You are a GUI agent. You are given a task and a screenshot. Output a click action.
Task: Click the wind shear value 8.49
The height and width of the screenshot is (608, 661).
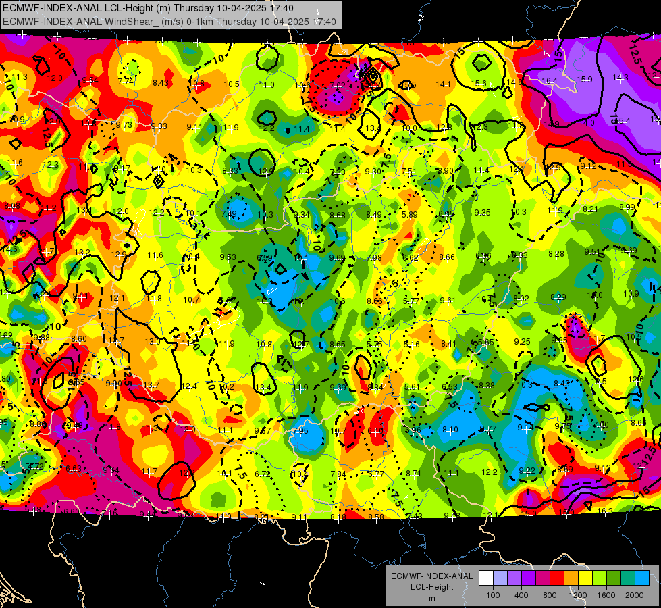pos(373,215)
